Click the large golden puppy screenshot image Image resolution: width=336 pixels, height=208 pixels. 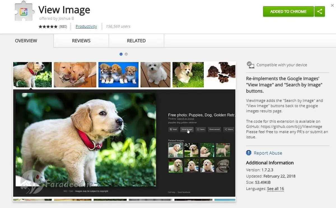(x=86, y=140)
